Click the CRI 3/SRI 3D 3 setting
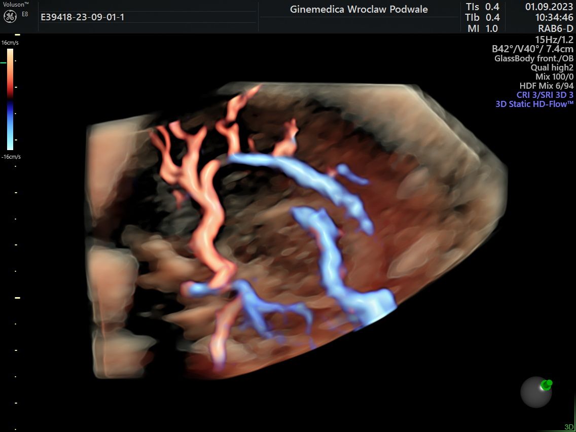The width and height of the screenshot is (576, 432). pyautogui.click(x=541, y=95)
